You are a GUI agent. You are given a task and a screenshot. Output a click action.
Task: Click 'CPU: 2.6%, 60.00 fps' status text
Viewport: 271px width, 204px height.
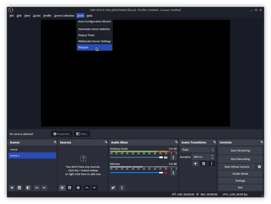(235, 194)
